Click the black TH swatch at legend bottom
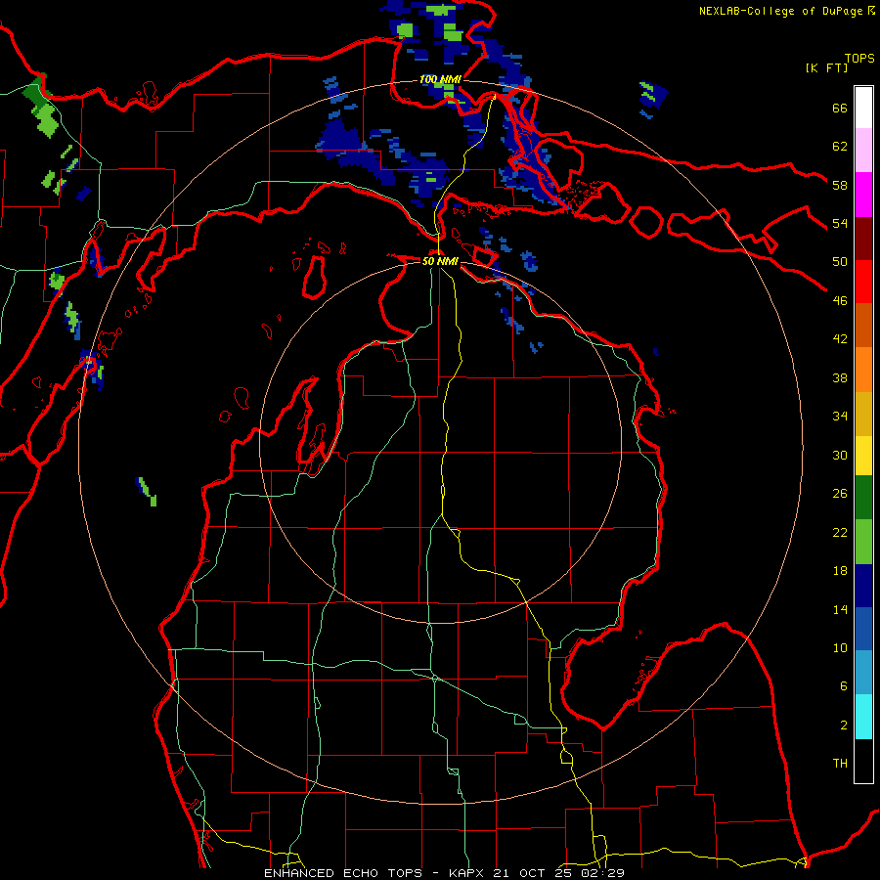The width and height of the screenshot is (880, 880). pos(863,761)
